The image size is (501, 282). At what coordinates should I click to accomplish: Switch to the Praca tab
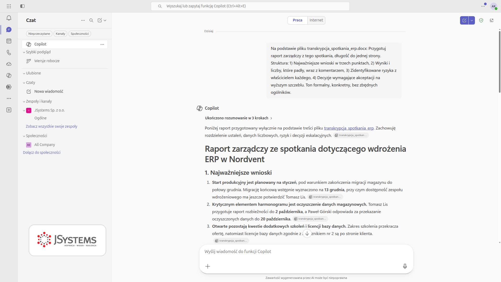tap(297, 20)
